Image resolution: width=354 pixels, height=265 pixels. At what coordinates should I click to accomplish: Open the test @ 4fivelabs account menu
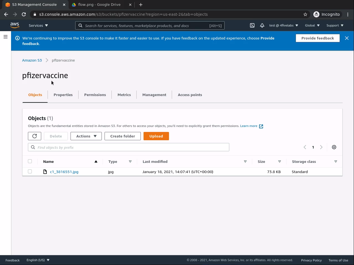pos(284,25)
